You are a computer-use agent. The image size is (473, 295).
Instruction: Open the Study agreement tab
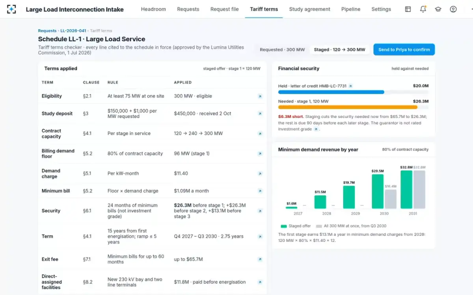point(309,9)
